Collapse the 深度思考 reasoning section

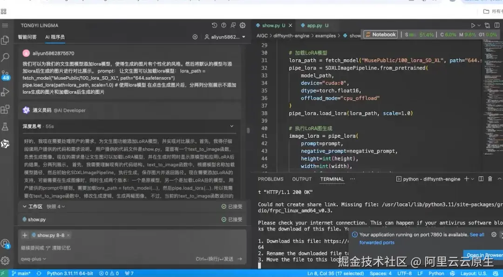(231, 125)
